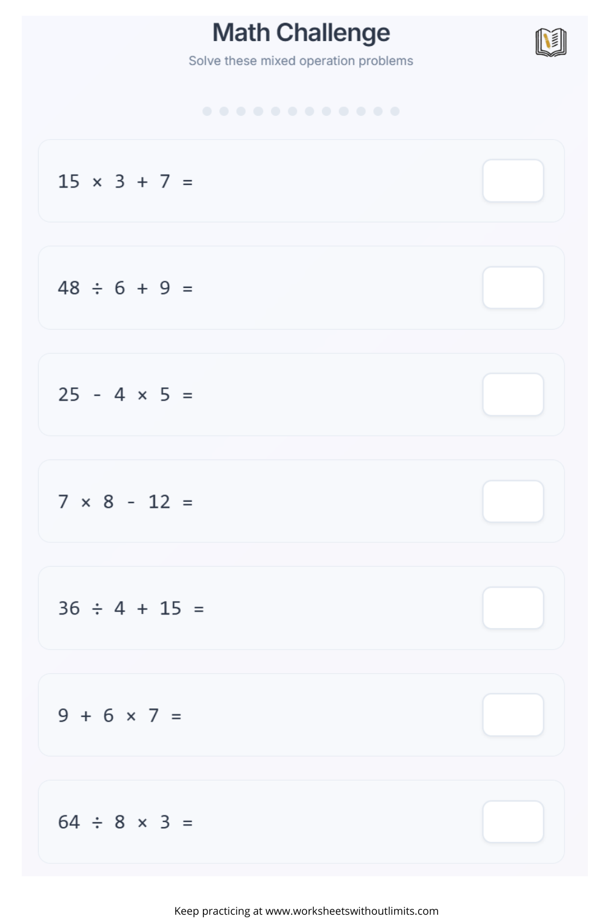
Task: Click the problem text '15 × 3 + 7 ='
Action: [x=125, y=181]
